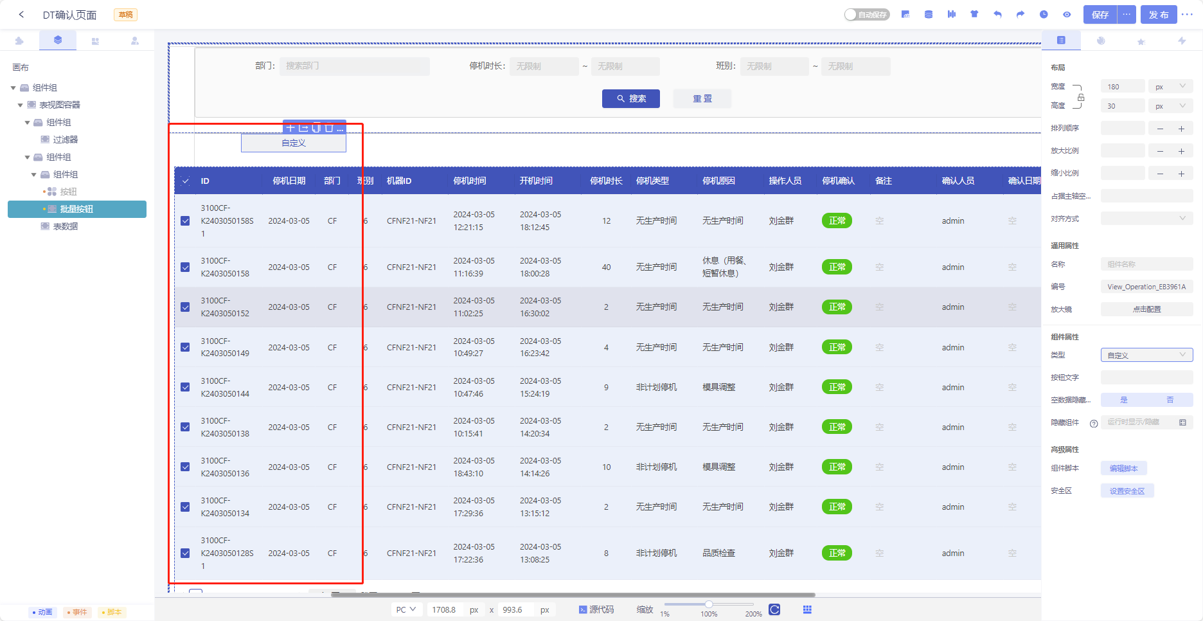
Task: Click the icon at the end of 运行时显示/隐藏 field
Action: point(1182,422)
